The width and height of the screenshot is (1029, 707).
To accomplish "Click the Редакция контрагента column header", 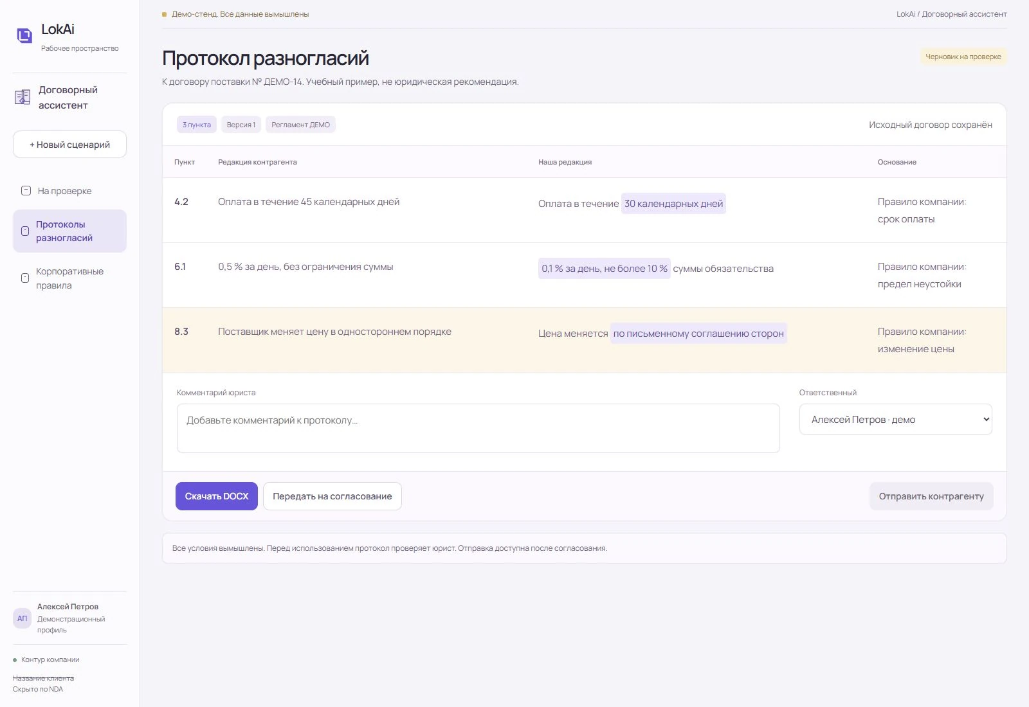I will point(257,162).
